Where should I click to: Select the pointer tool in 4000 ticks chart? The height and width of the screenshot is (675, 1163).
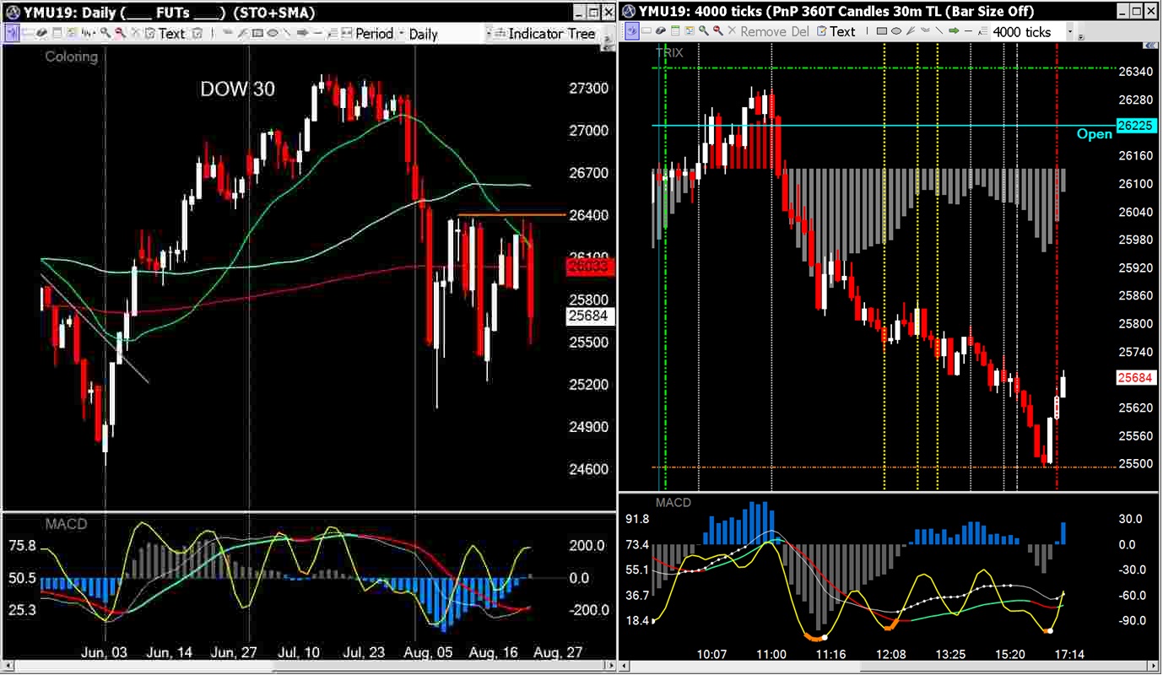tap(632, 32)
